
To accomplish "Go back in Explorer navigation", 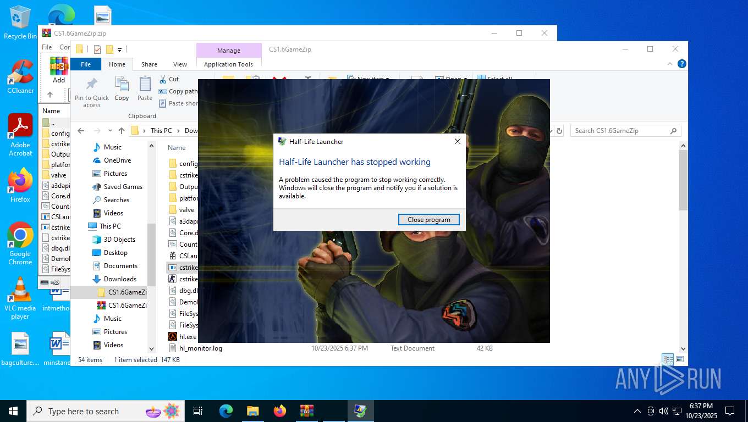I will (x=81, y=131).
